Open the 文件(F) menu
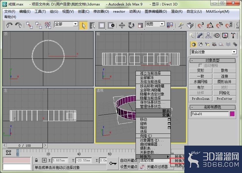242x173 pixels. pyautogui.click(x=10, y=12)
